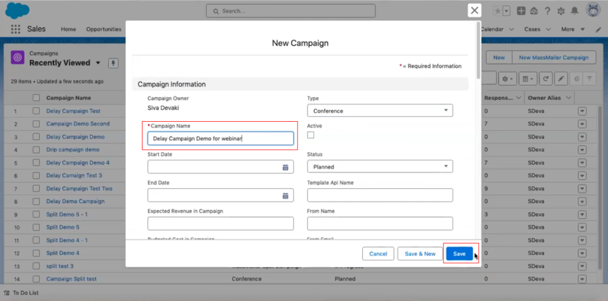Click Save in New Campaign dialog
This screenshot has height=301, width=608.
point(460,254)
